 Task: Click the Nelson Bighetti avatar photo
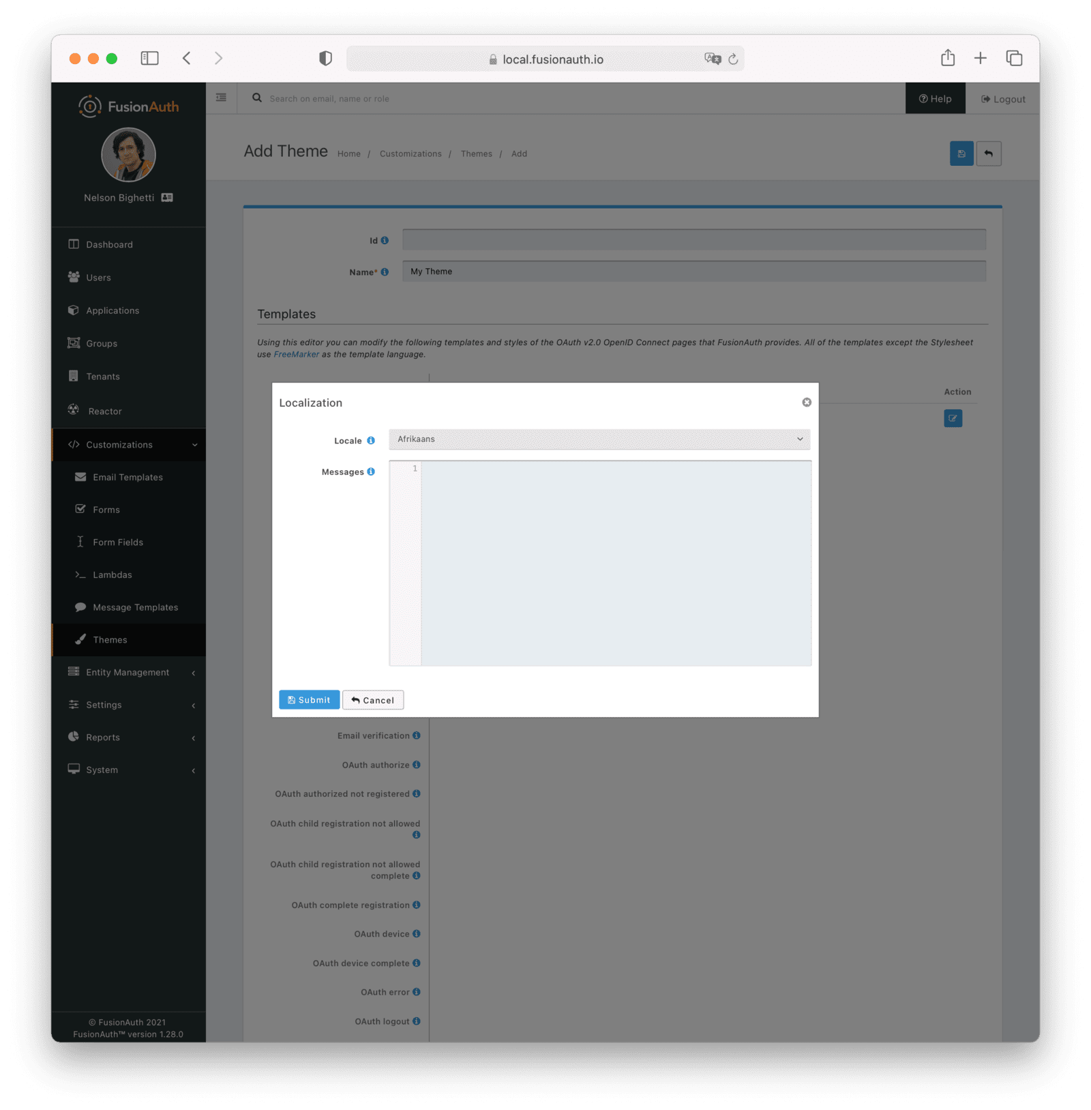click(x=128, y=155)
